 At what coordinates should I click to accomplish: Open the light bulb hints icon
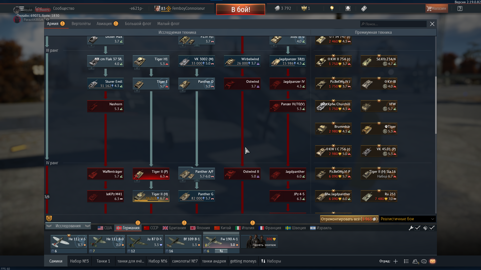(x=332, y=8)
